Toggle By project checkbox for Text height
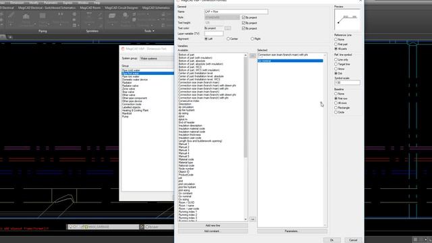This screenshot has height=243, width=432. point(244,23)
